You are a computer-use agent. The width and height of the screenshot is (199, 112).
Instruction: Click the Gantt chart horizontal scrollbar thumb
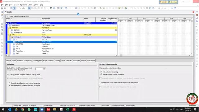click(x=121, y=55)
